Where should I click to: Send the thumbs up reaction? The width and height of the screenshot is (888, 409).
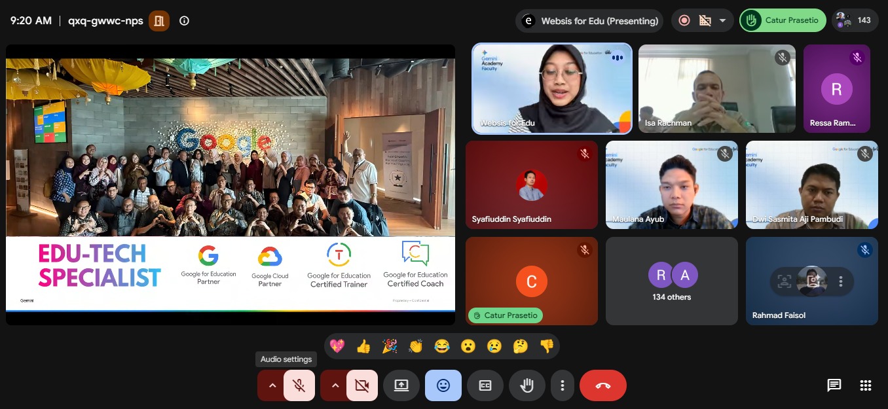click(363, 346)
